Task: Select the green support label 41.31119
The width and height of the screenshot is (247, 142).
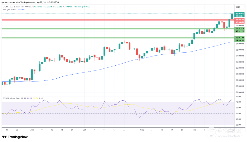Action: (x=239, y=31)
